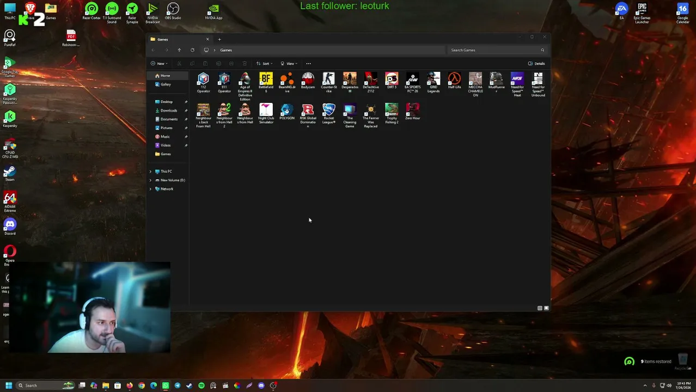Select the POLYGON game shortcut

point(287,112)
